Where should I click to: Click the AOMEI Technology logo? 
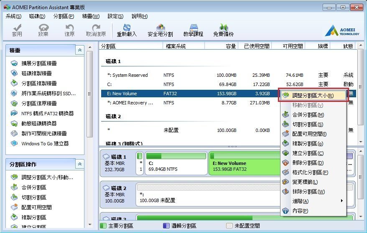point(342,30)
